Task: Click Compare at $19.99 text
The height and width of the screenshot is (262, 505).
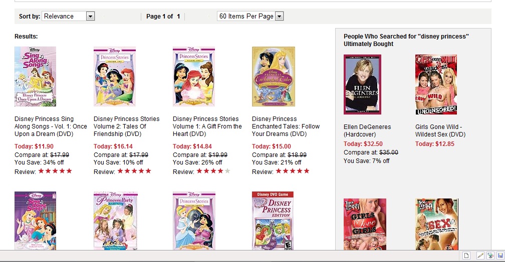Action: pos(200,154)
